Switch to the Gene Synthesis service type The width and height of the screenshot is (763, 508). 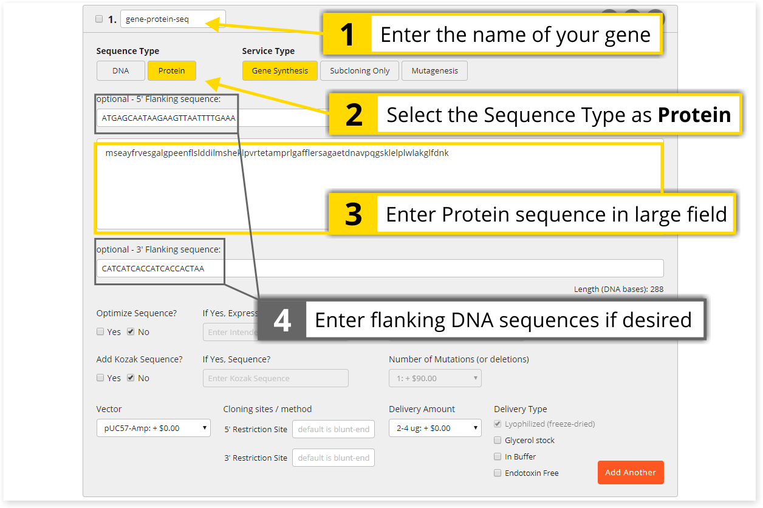coord(279,71)
